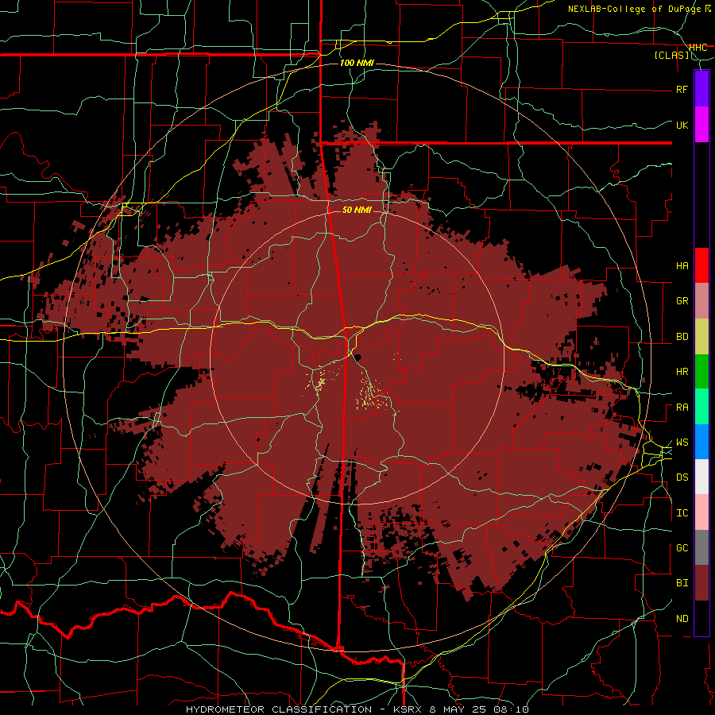Click the HYDROMETEOR CLASSIFICATION title text
Screen dimensions: 715x715
(x=279, y=709)
